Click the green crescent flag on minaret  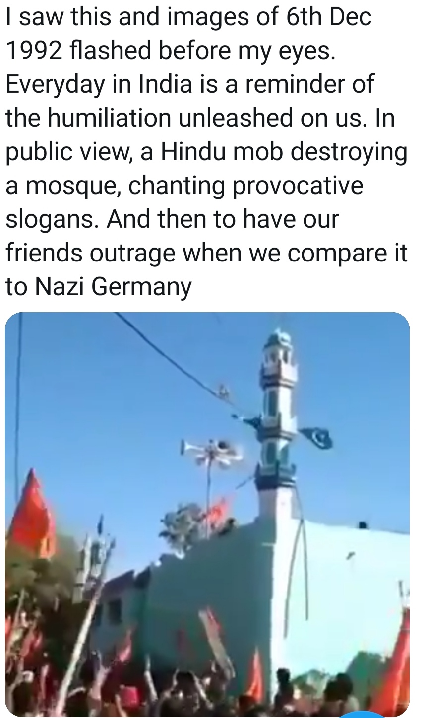315,438
